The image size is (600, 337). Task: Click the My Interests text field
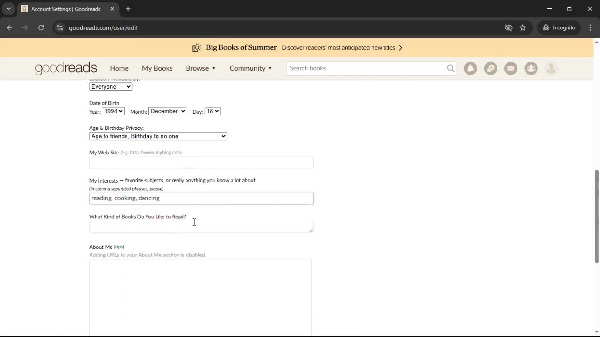coord(202,198)
